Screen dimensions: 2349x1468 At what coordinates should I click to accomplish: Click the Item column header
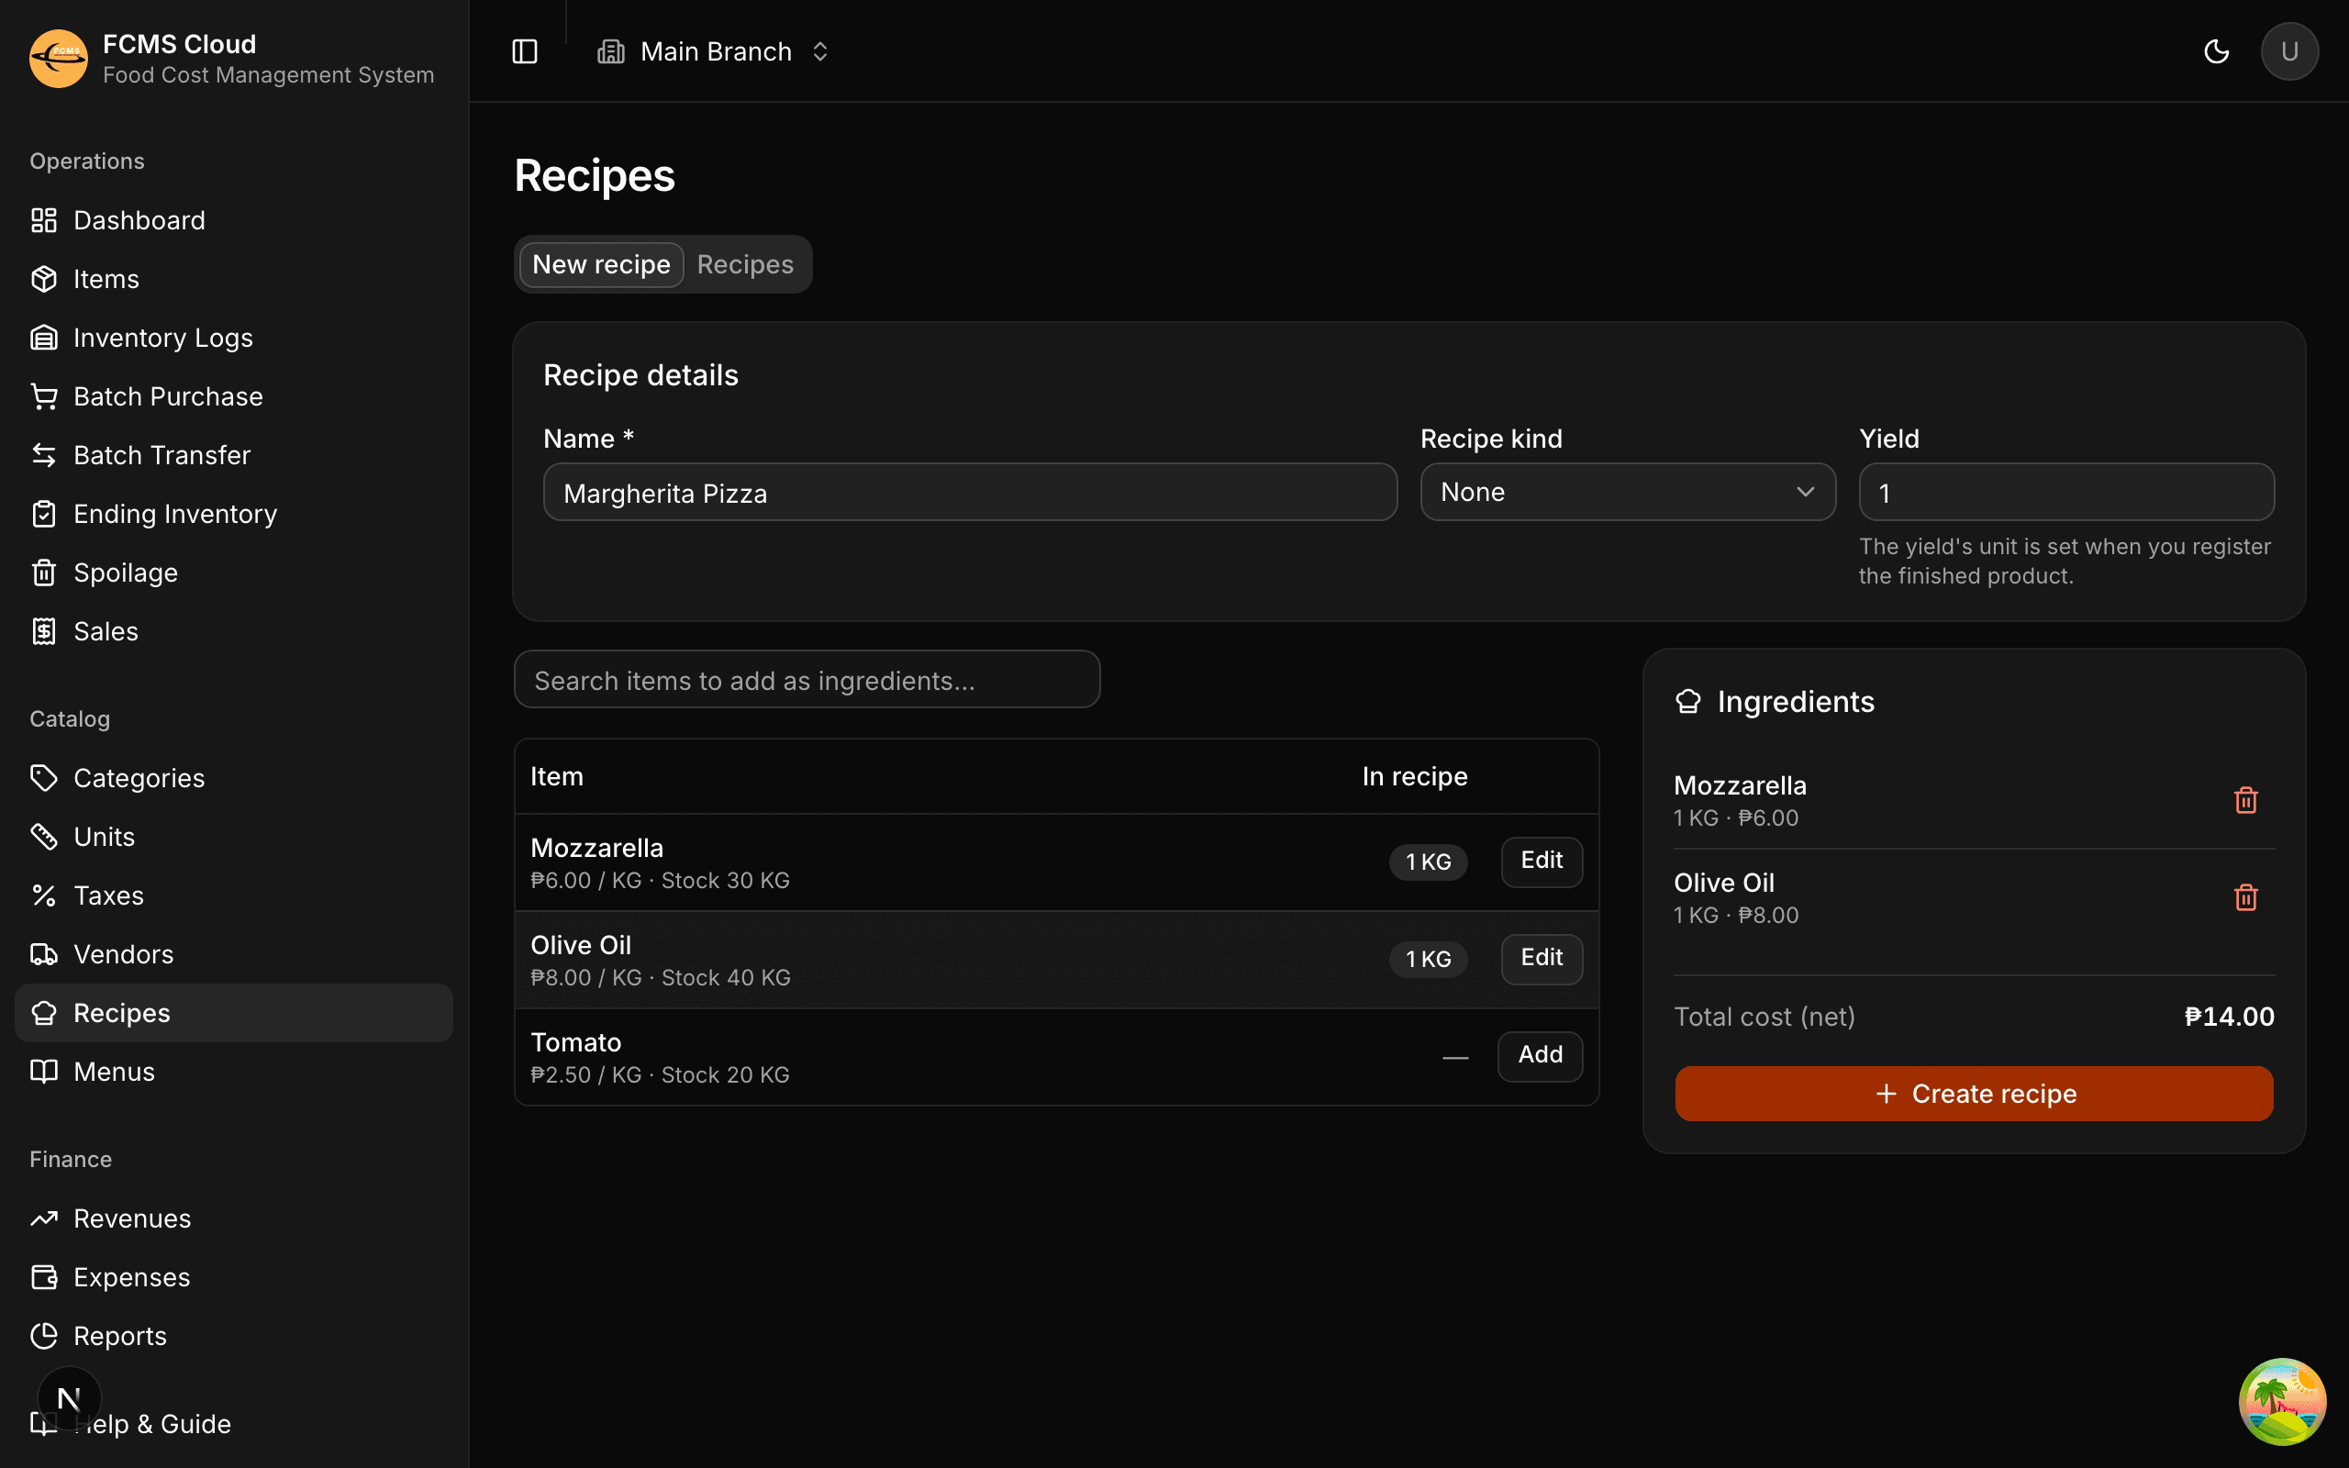[x=557, y=777]
